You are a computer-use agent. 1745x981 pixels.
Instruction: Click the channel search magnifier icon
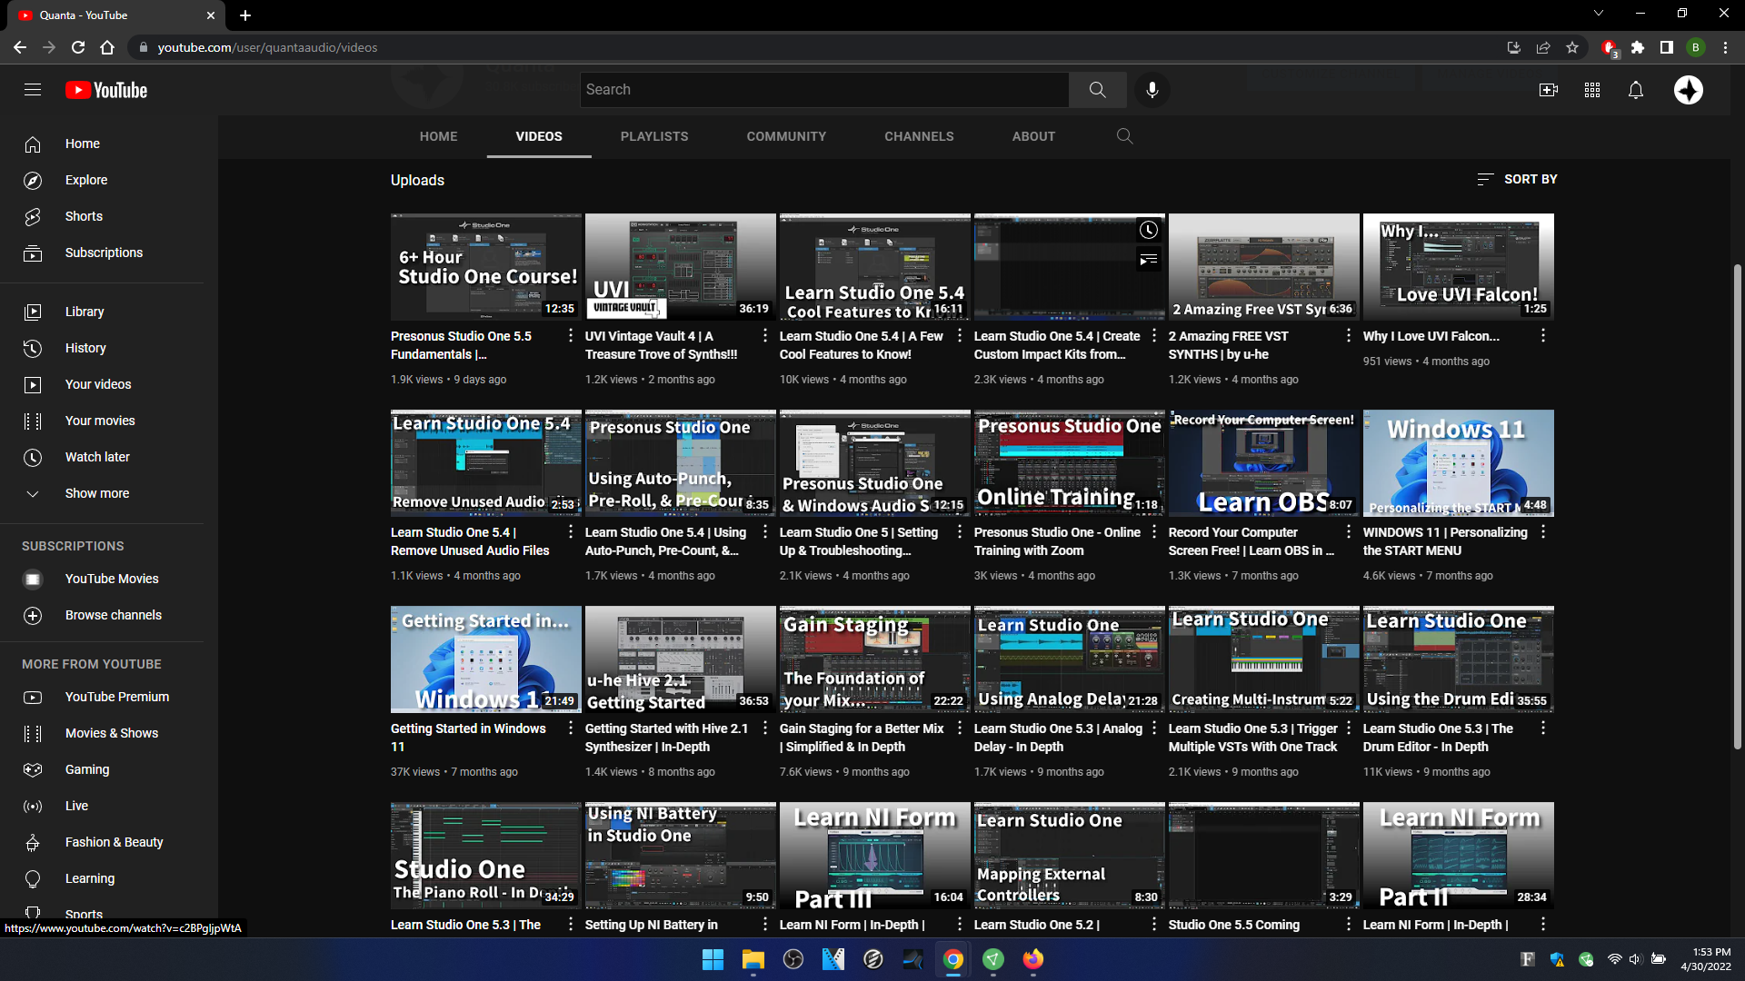(x=1124, y=136)
